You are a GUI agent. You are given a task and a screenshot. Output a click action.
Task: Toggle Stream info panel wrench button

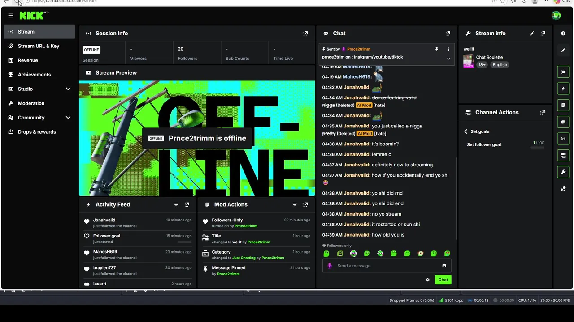click(x=563, y=172)
